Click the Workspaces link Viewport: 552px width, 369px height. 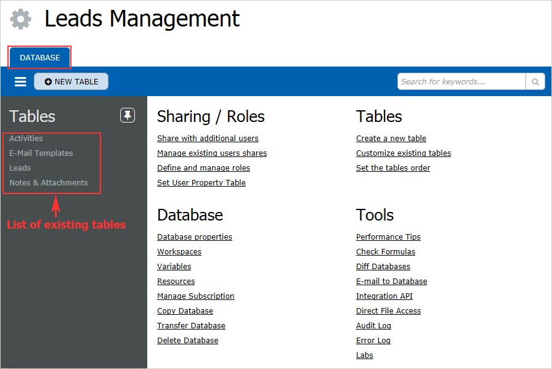pos(179,252)
